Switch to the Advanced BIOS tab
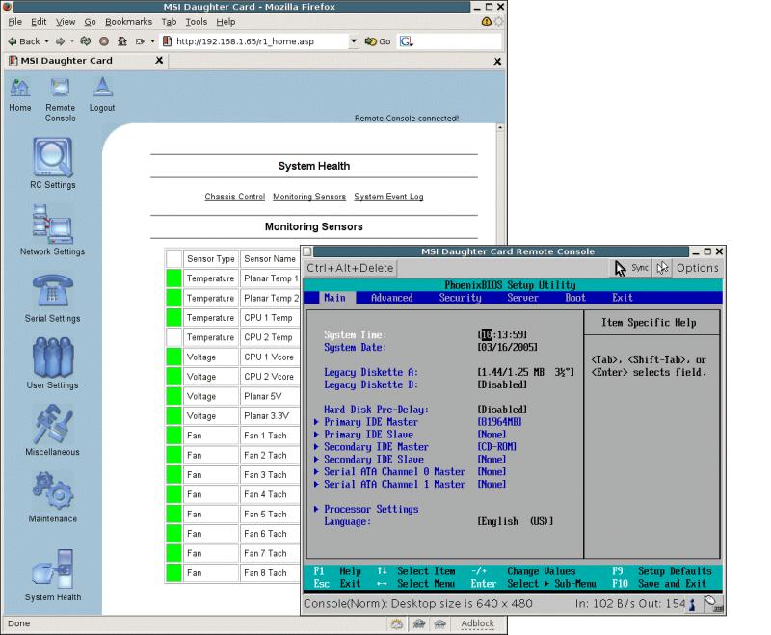 coord(392,298)
